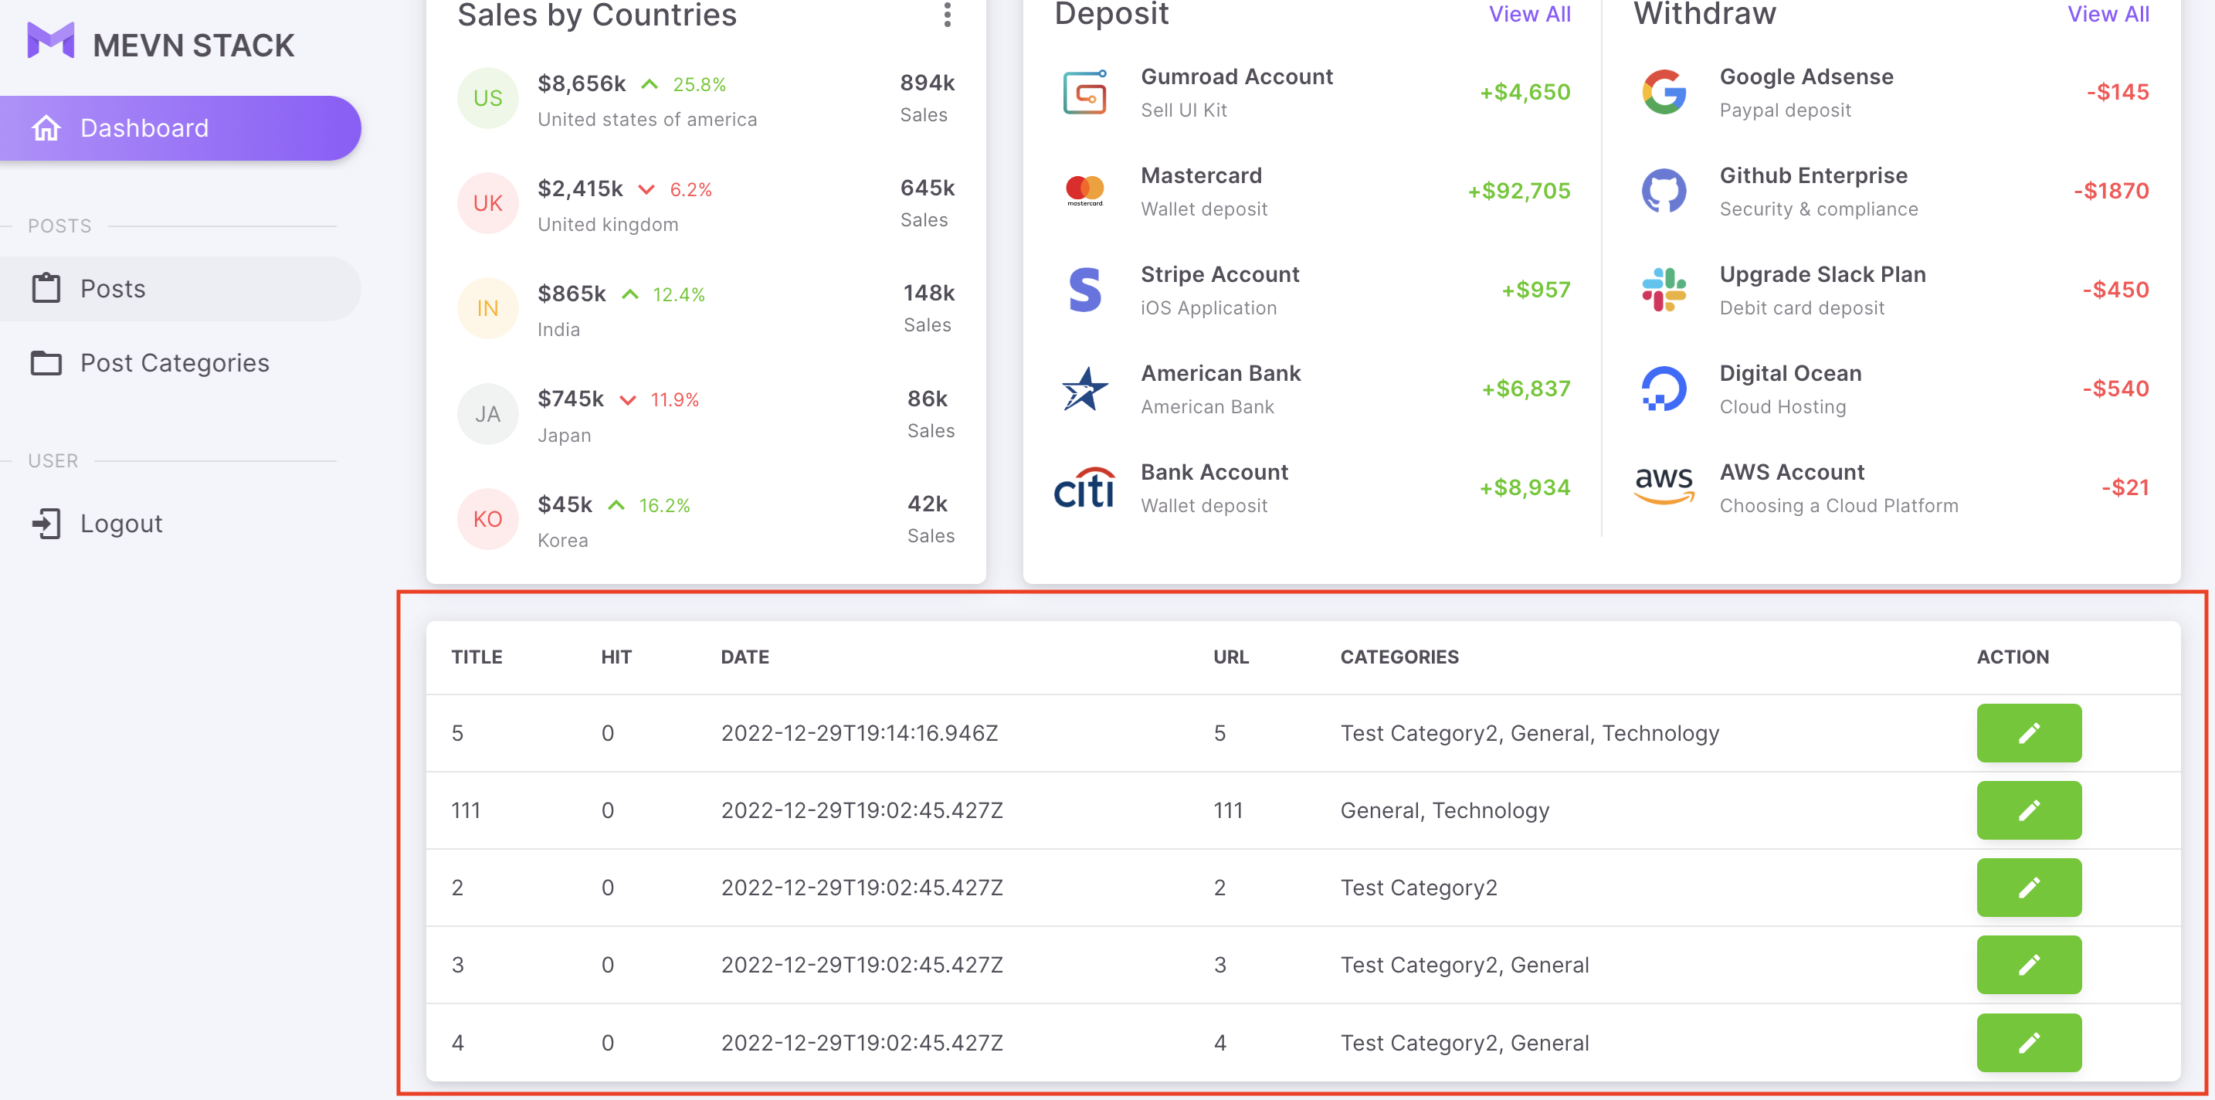Click View All next to Withdraw
This screenshot has height=1100, width=2215.
[2108, 14]
